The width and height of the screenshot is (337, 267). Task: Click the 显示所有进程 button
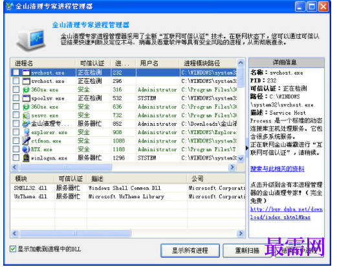(x=190, y=251)
